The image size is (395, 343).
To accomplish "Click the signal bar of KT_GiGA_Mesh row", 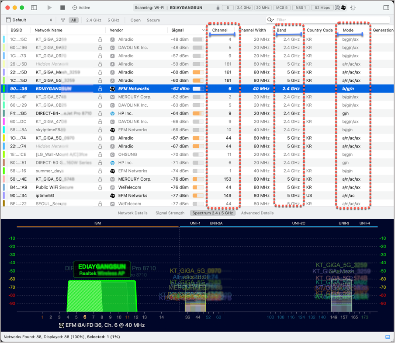I will pos(198,72).
